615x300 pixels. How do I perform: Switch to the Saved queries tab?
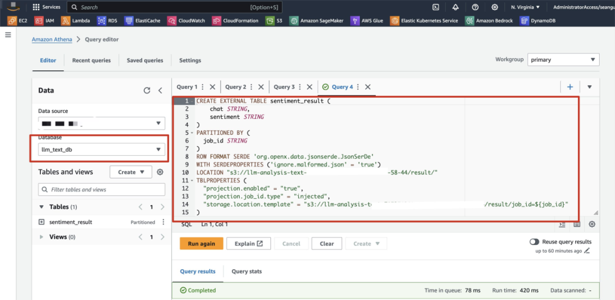[145, 60]
